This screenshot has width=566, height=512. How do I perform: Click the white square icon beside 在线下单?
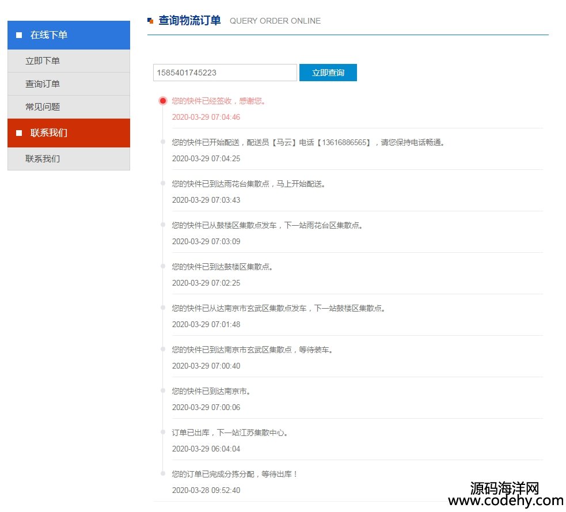click(x=19, y=35)
